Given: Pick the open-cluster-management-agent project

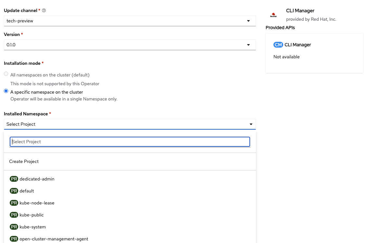Looking at the screenshot, I should coord(54,239).
